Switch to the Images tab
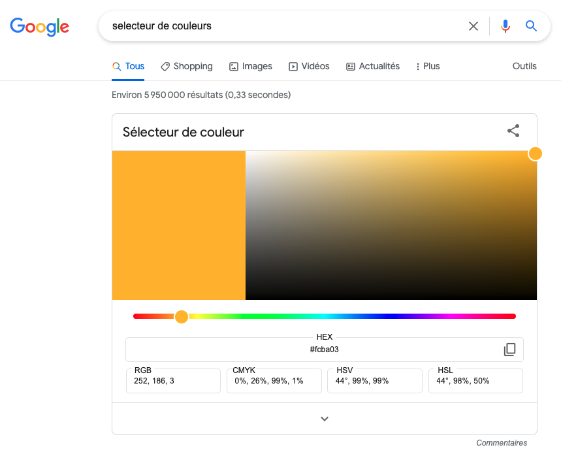Image resolution: width=561 pixels, height=458 pixels. 250,66
